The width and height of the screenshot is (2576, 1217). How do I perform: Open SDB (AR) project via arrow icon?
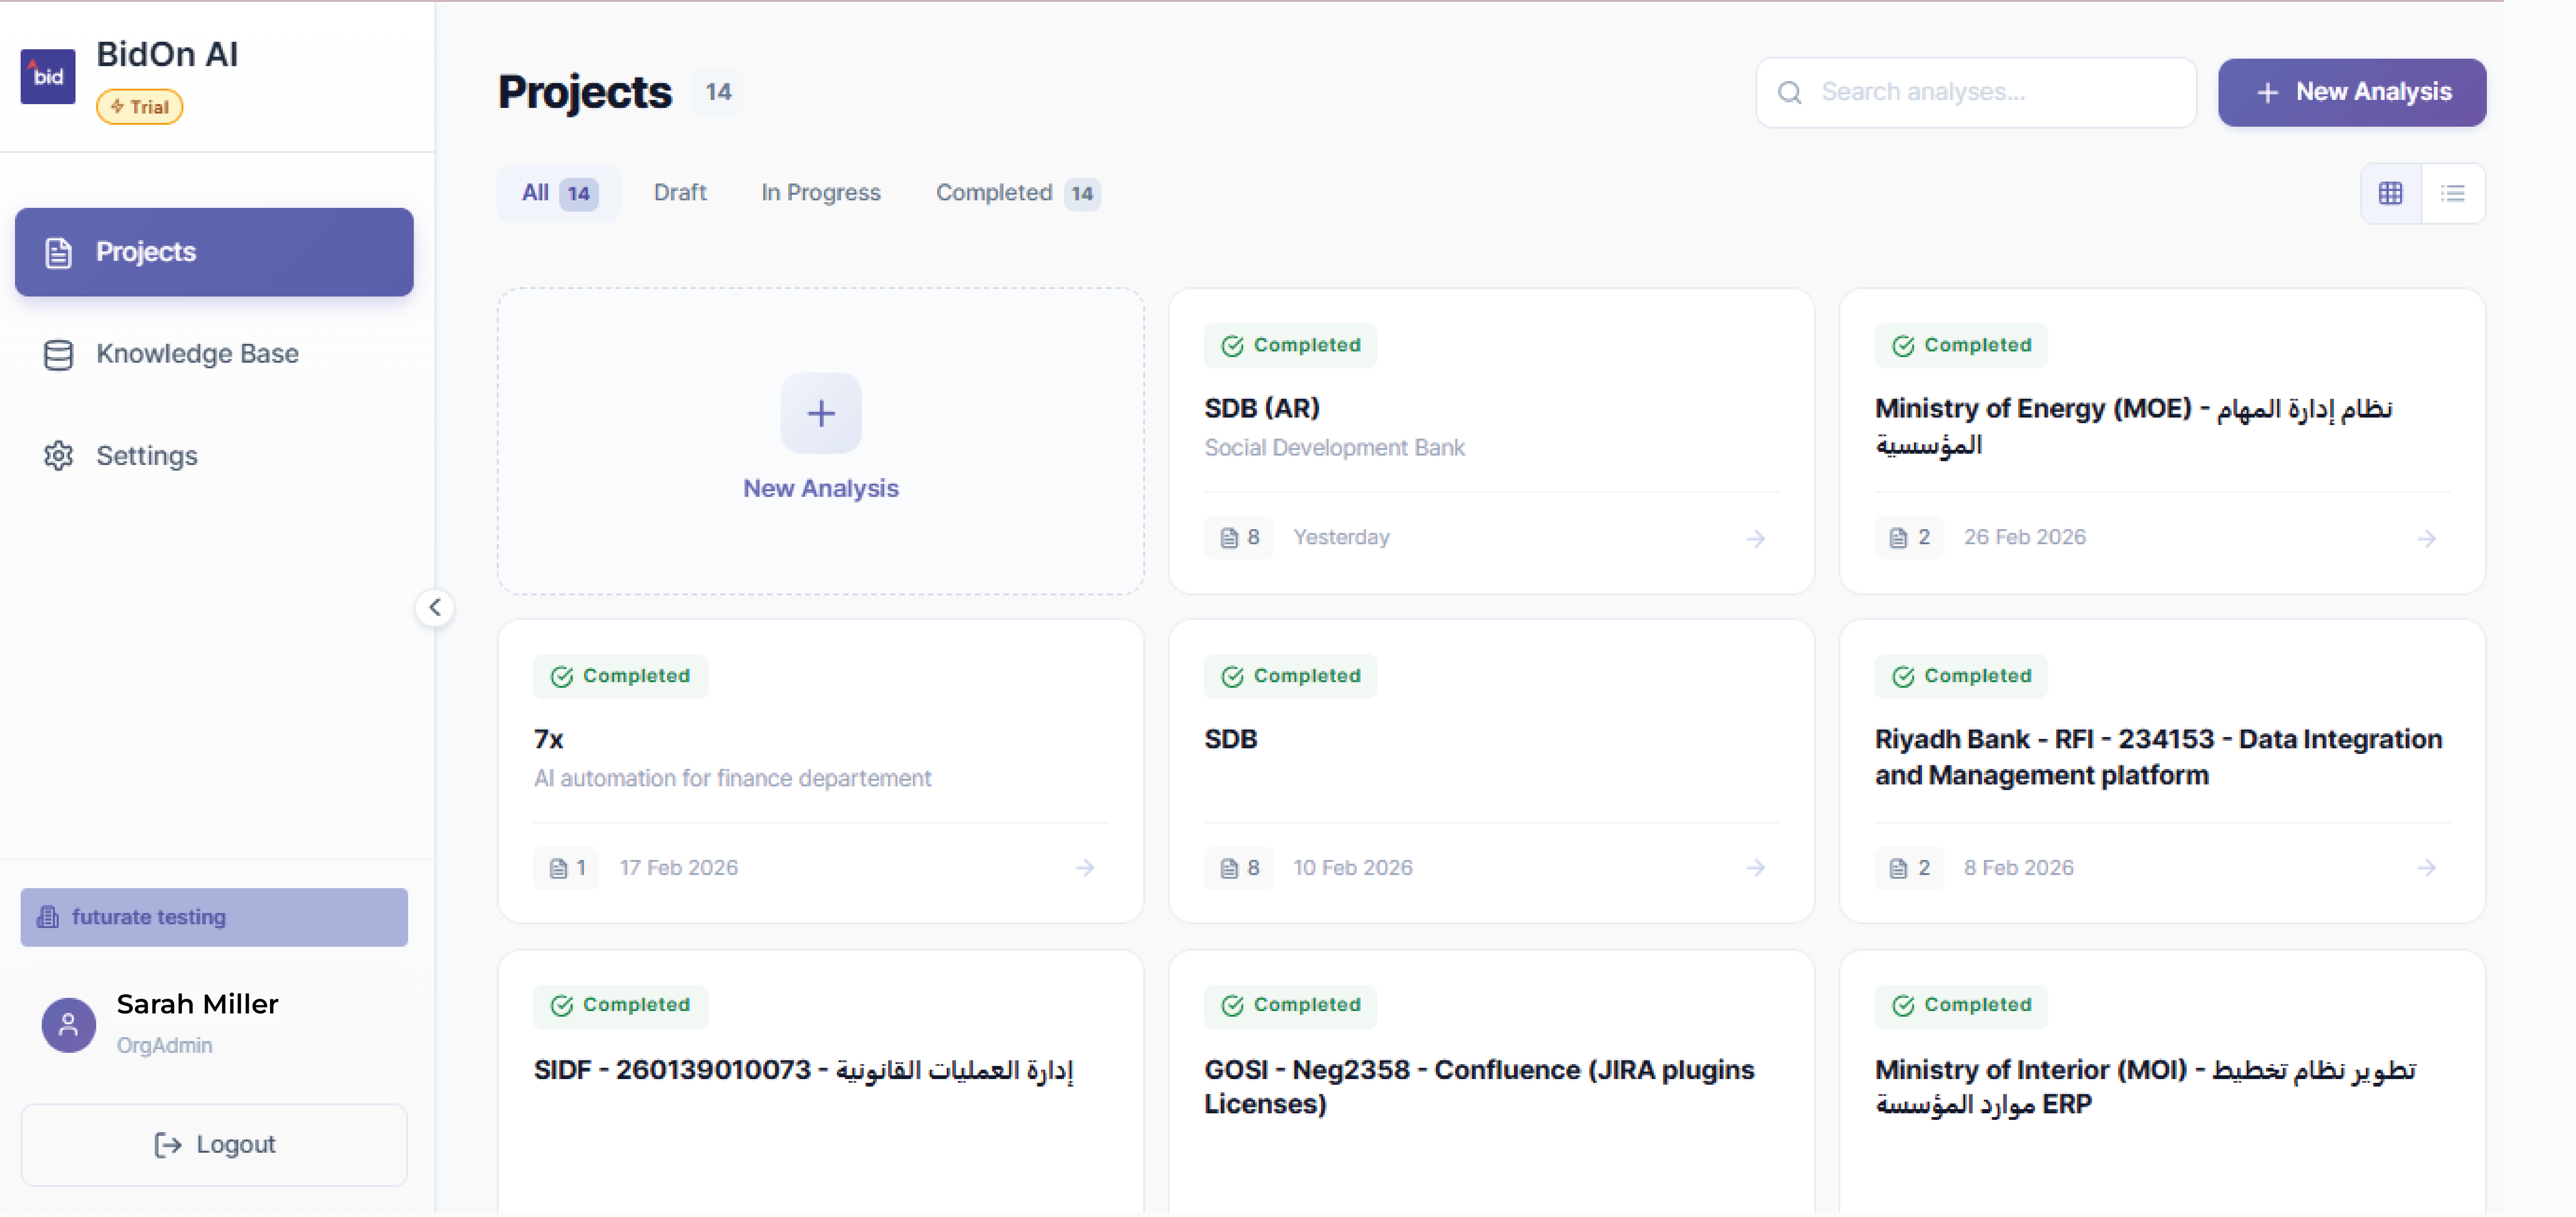[x=1755, y=539]
